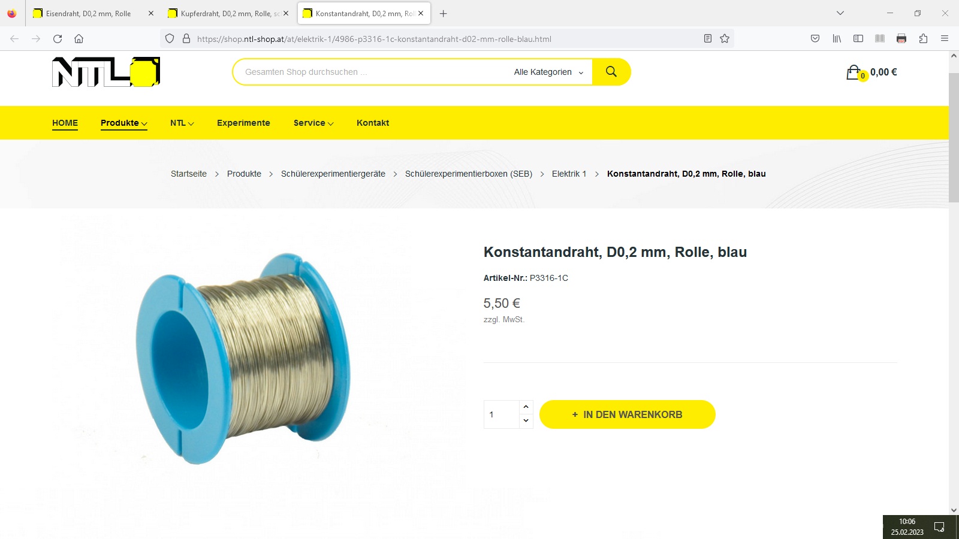
Task: Open the Firefox application menu
Action: pos(945,39)
